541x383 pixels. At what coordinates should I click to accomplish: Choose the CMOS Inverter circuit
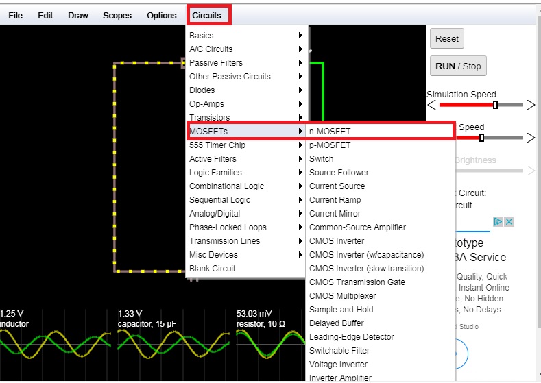point(337,241)
